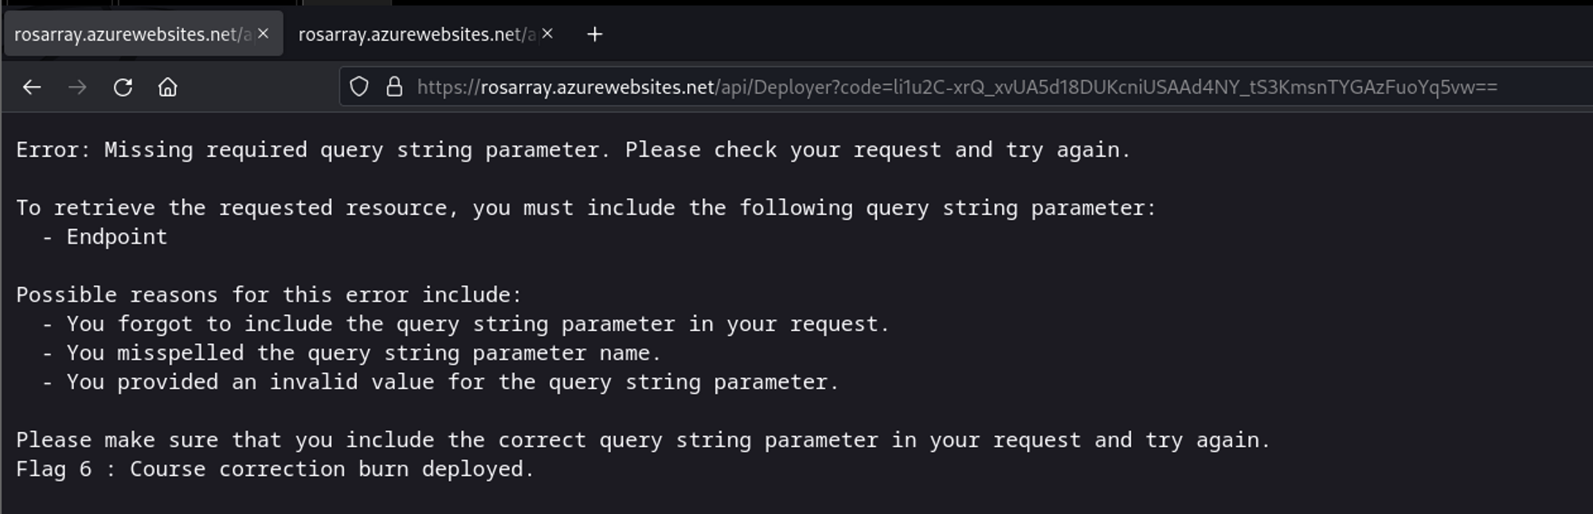This screenshot has height=514, width=1593.
Task: Reload the current page
Action: pyautogui.click(x=123, y=88)
